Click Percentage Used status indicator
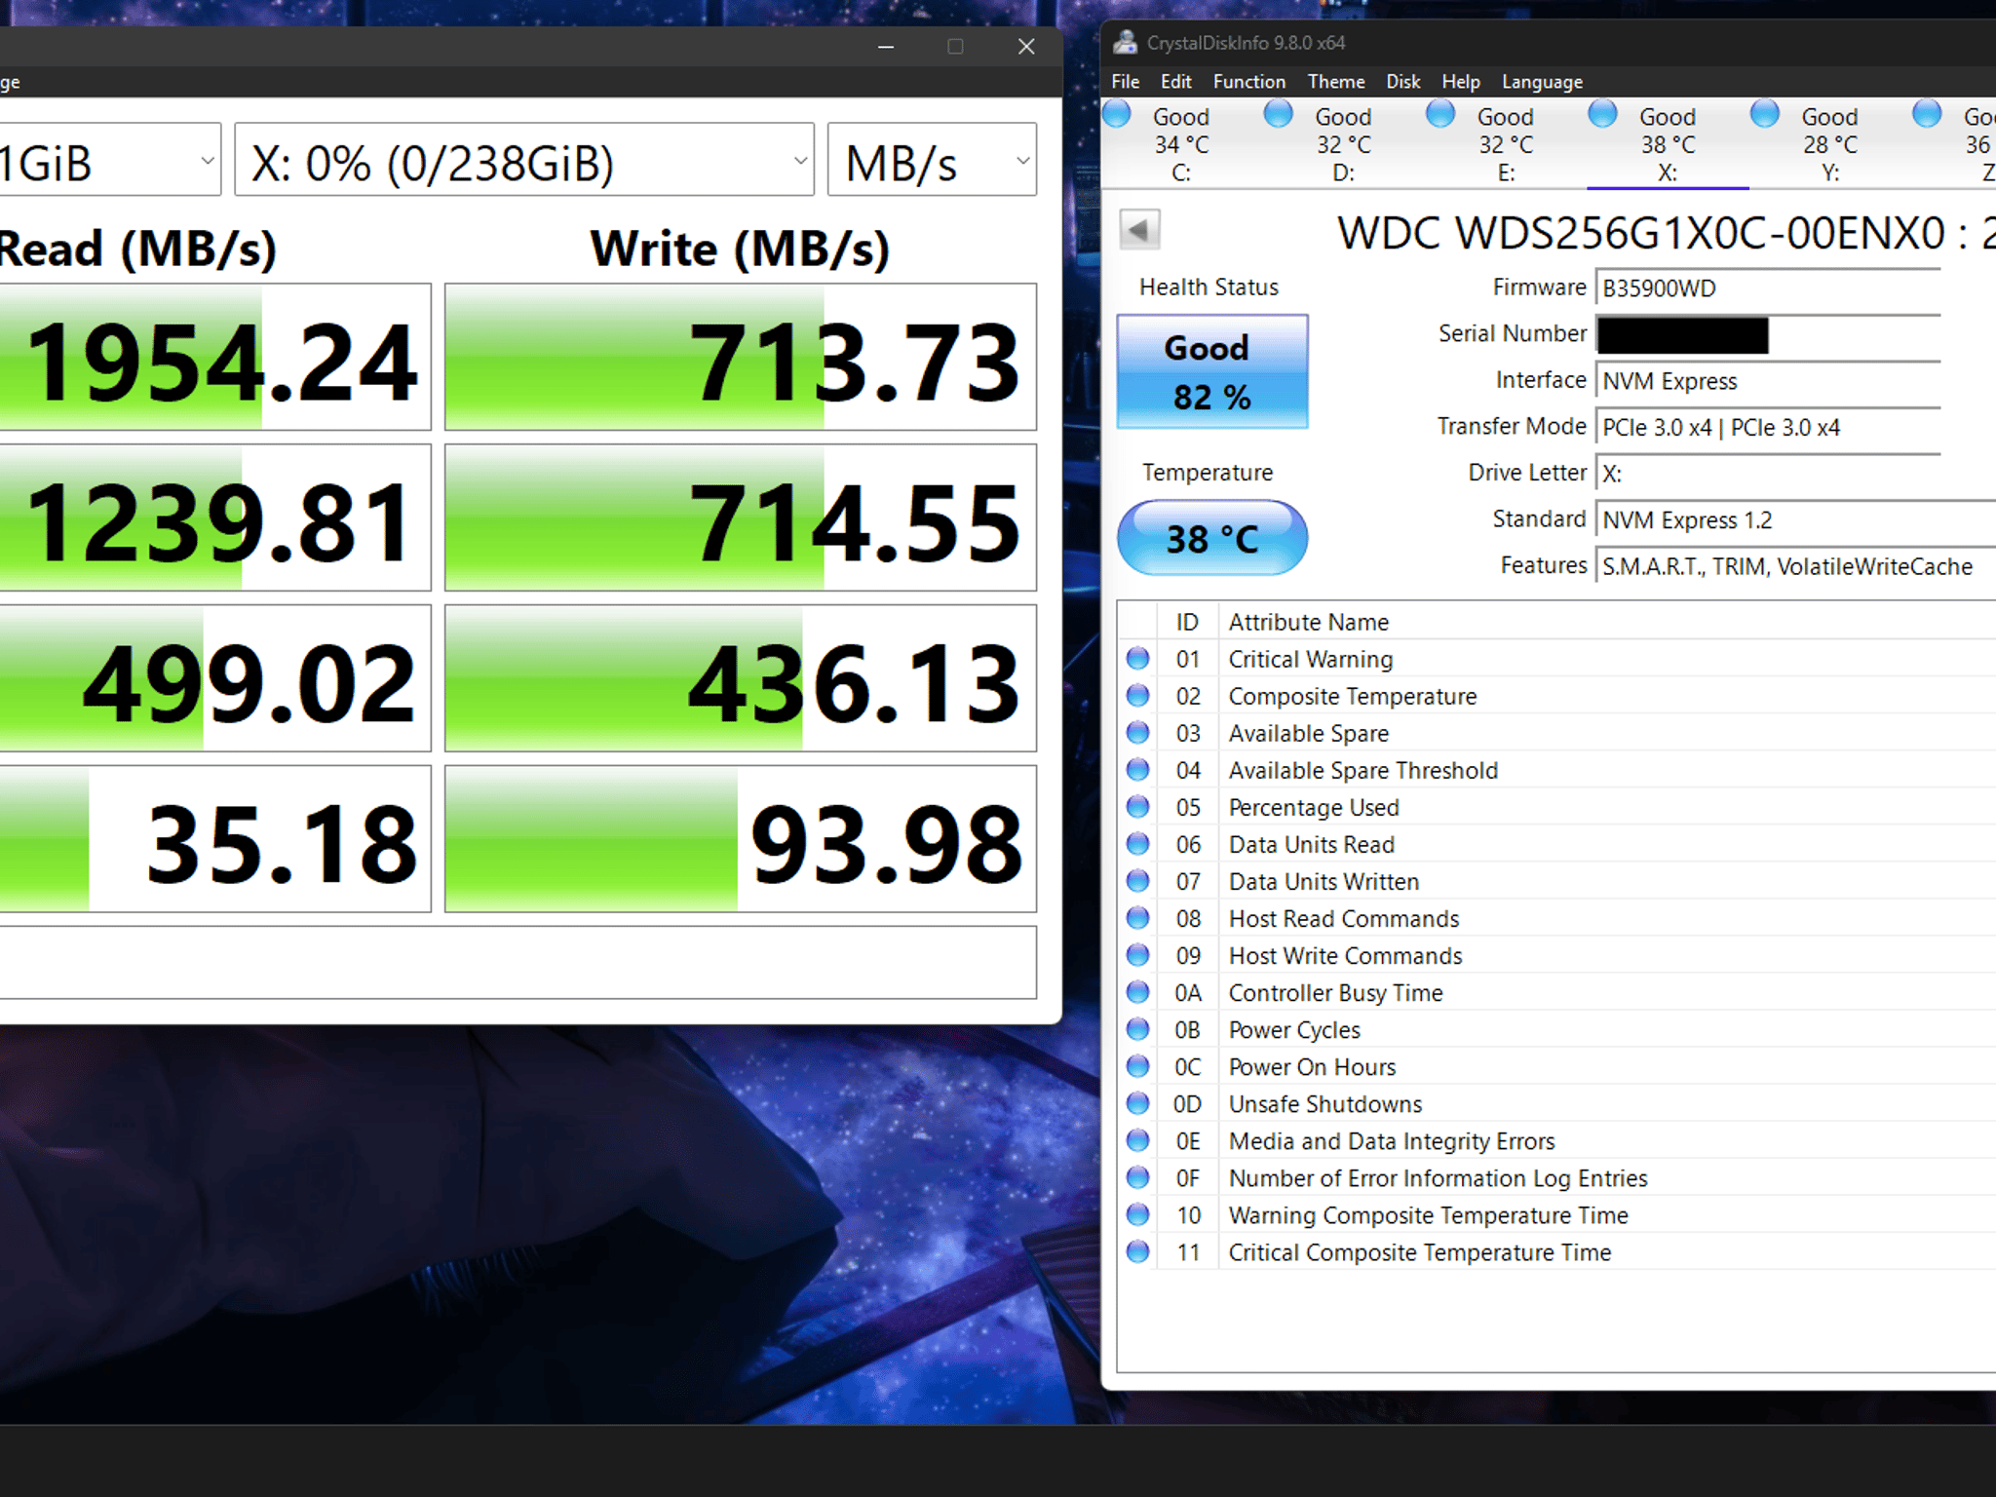 1137,807
